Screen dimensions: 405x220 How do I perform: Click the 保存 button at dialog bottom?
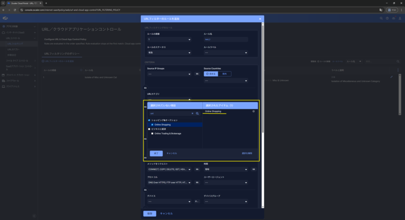coord(150,214)
